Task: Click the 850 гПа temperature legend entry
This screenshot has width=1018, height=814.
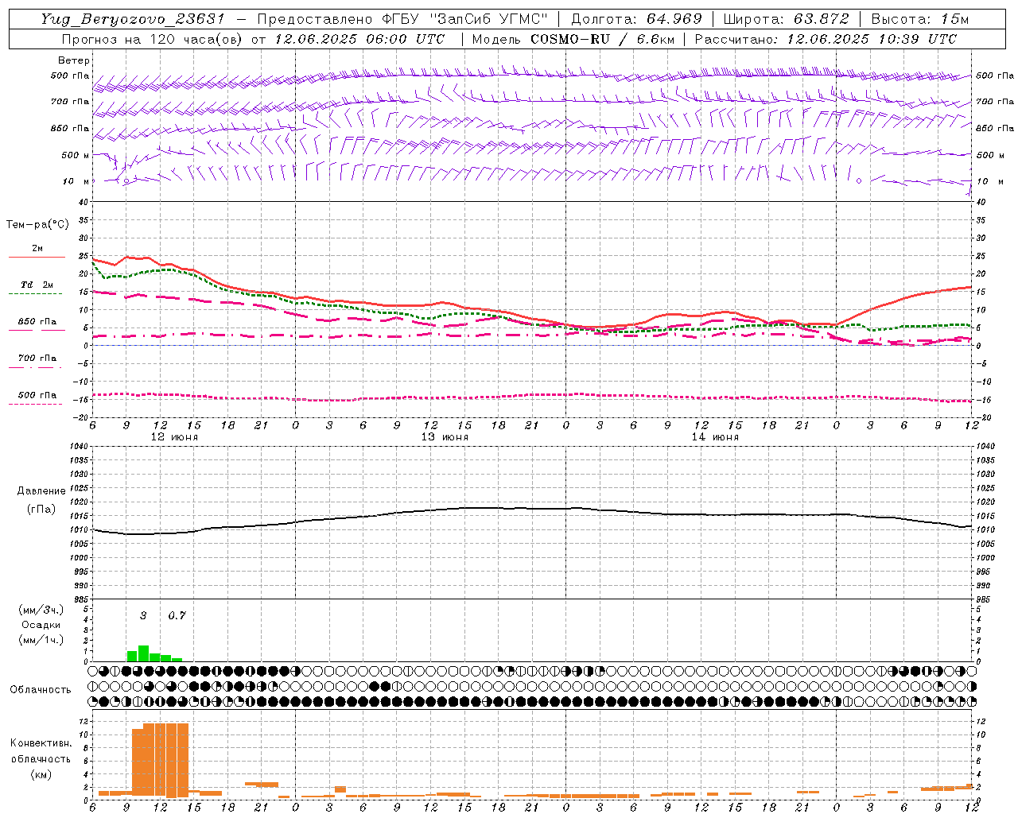Action: pos(37,322)
